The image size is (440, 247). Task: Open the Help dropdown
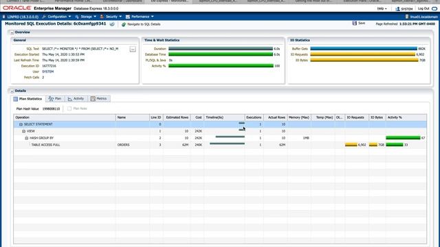point(382,9)
